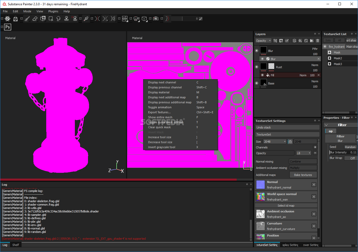Image resolution: width=358 pixels, height=252 pixels.
Task: Toggle visibility of the Rust layer
Action: 257,67
